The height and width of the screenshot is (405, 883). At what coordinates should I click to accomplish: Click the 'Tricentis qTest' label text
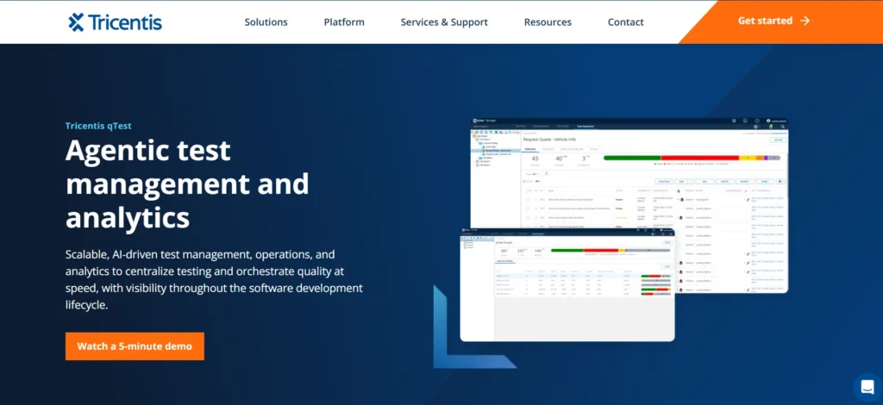point(98,126)
